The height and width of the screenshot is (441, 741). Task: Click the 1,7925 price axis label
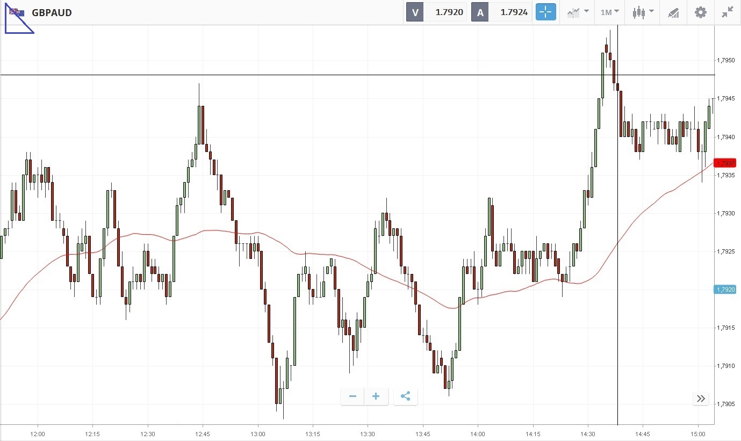[x=725, y=251]
